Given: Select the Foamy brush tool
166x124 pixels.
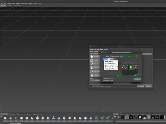Looking at the screenshot, I should [37, 118].
